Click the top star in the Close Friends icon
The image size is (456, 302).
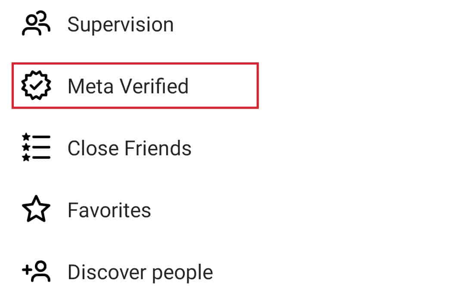click(26, 137)
